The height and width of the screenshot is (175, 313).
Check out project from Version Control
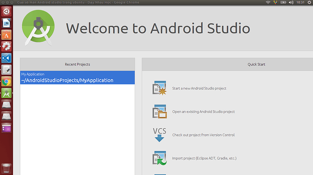coord(203,135)
